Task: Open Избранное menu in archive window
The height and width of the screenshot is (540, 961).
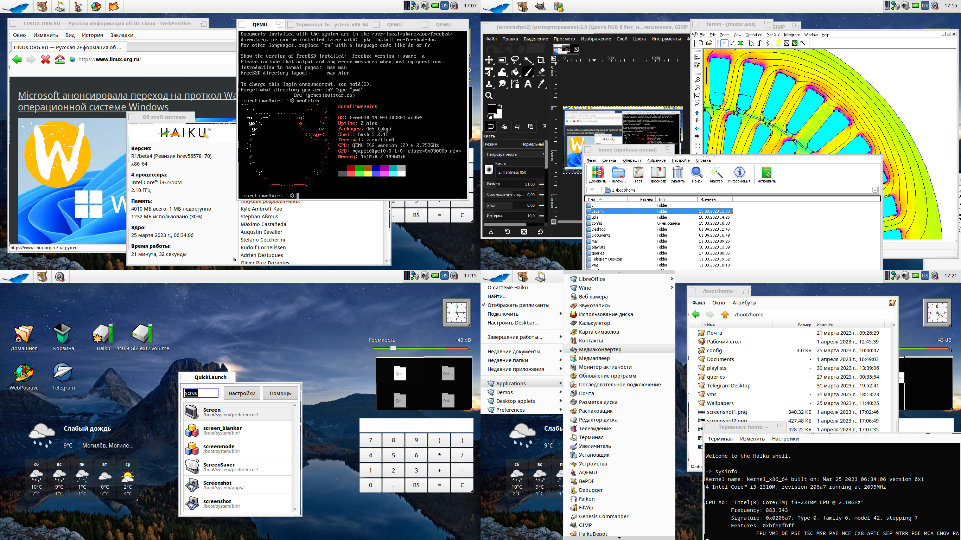Action: tap(656, 160)
